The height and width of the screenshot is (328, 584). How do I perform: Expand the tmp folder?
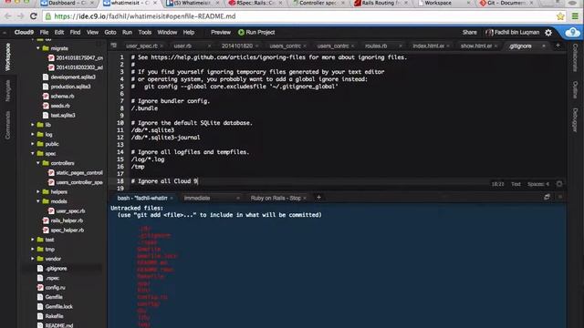coord(33,249)
